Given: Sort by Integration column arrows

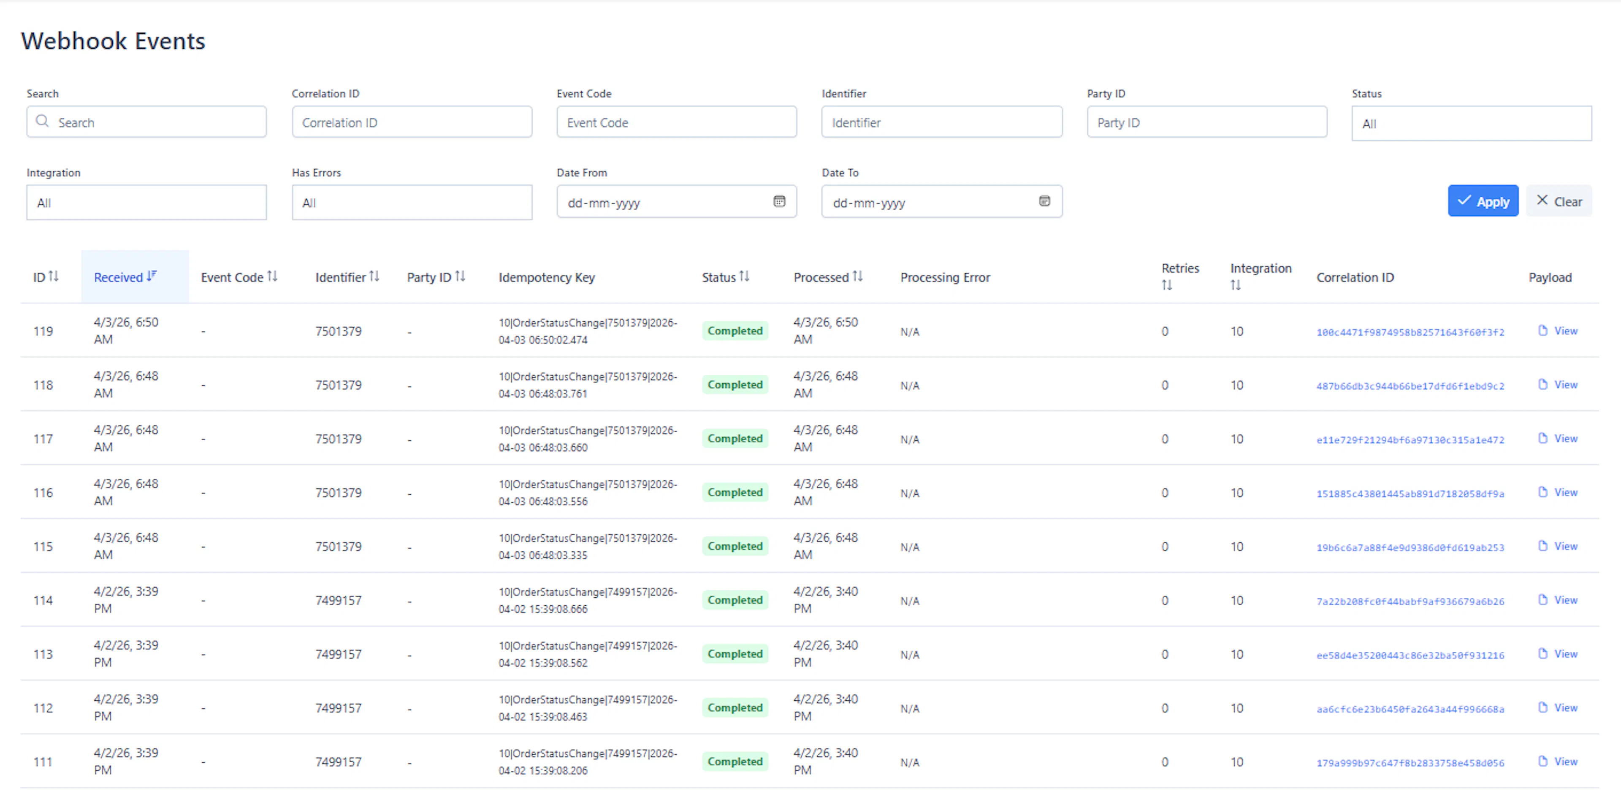Looking at the screenshot, I should pos(1235,286).
